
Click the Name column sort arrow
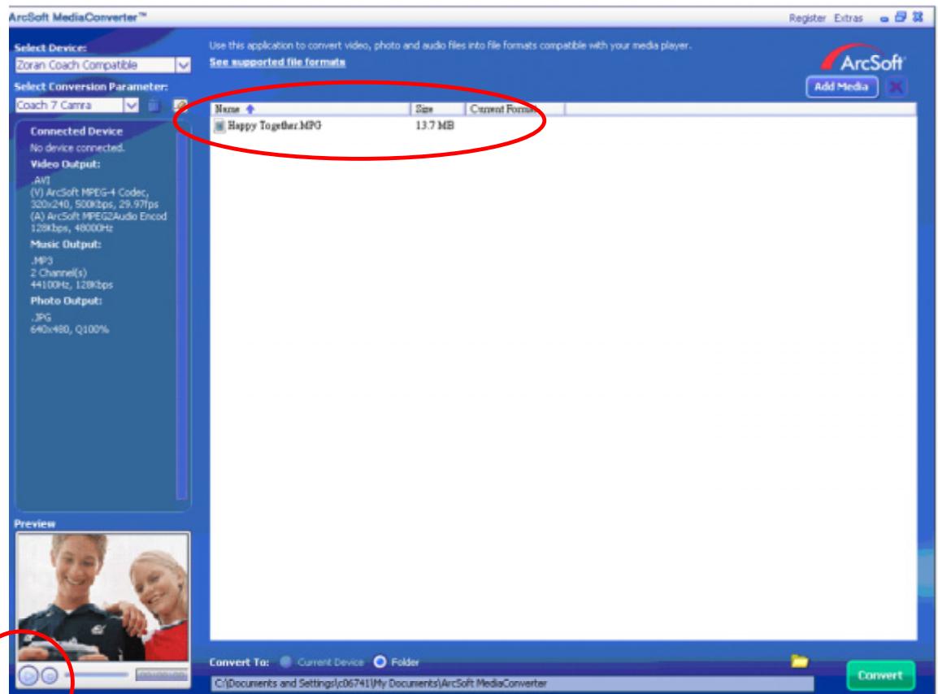coord(250,109)
